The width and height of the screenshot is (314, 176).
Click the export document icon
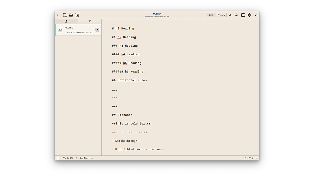[x=243, y=15]
